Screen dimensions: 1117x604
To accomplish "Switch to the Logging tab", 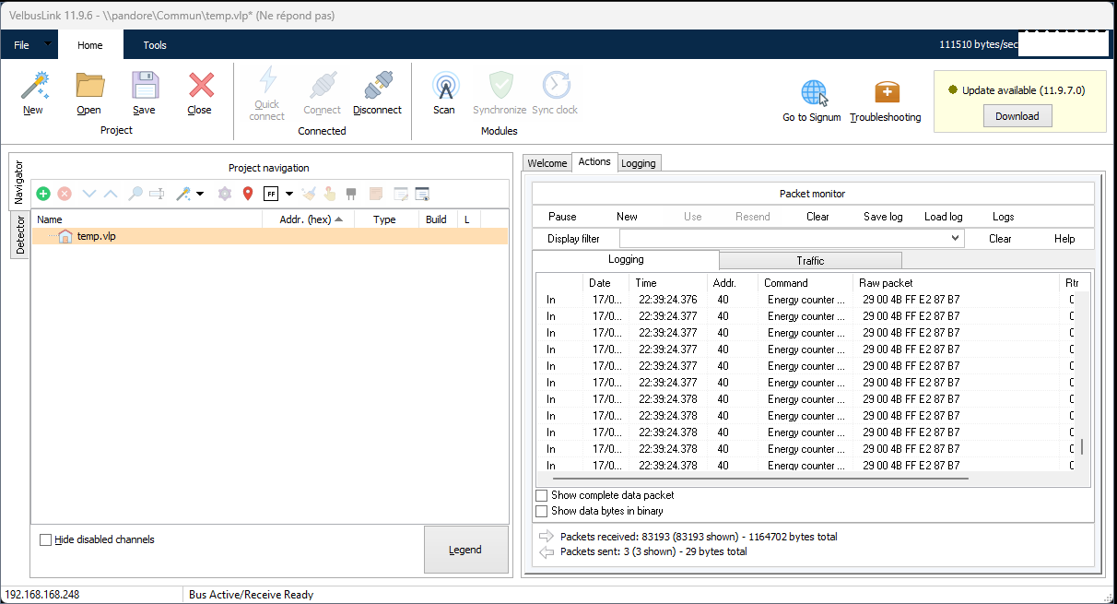I will [x=639, y=163].
